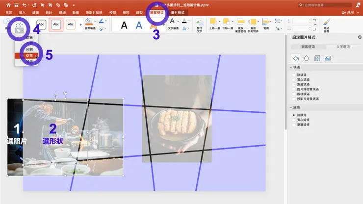Image resolution: width=363 pixels, height=204 pixels.
Task: Open the 選取範圍窗格 selection pane
Action: [x=240, y=25]
